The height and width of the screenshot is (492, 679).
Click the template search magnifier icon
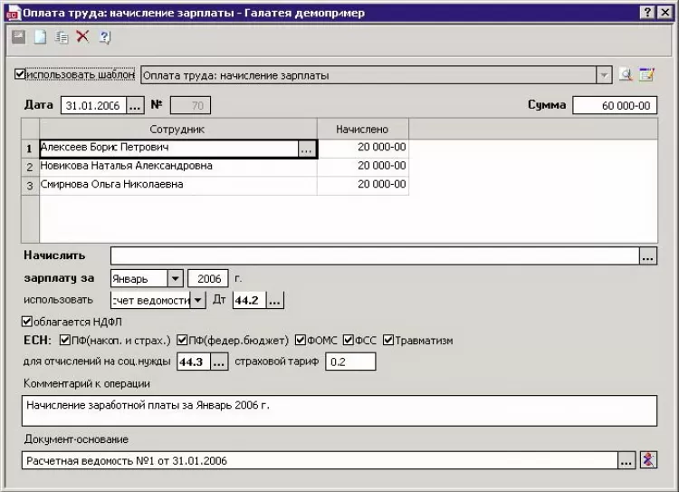(x=626, y=74)
